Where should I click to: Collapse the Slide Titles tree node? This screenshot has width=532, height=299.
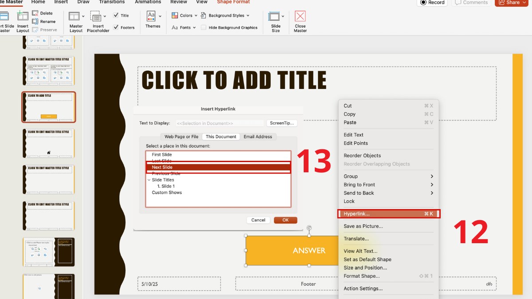pos(149,180)
